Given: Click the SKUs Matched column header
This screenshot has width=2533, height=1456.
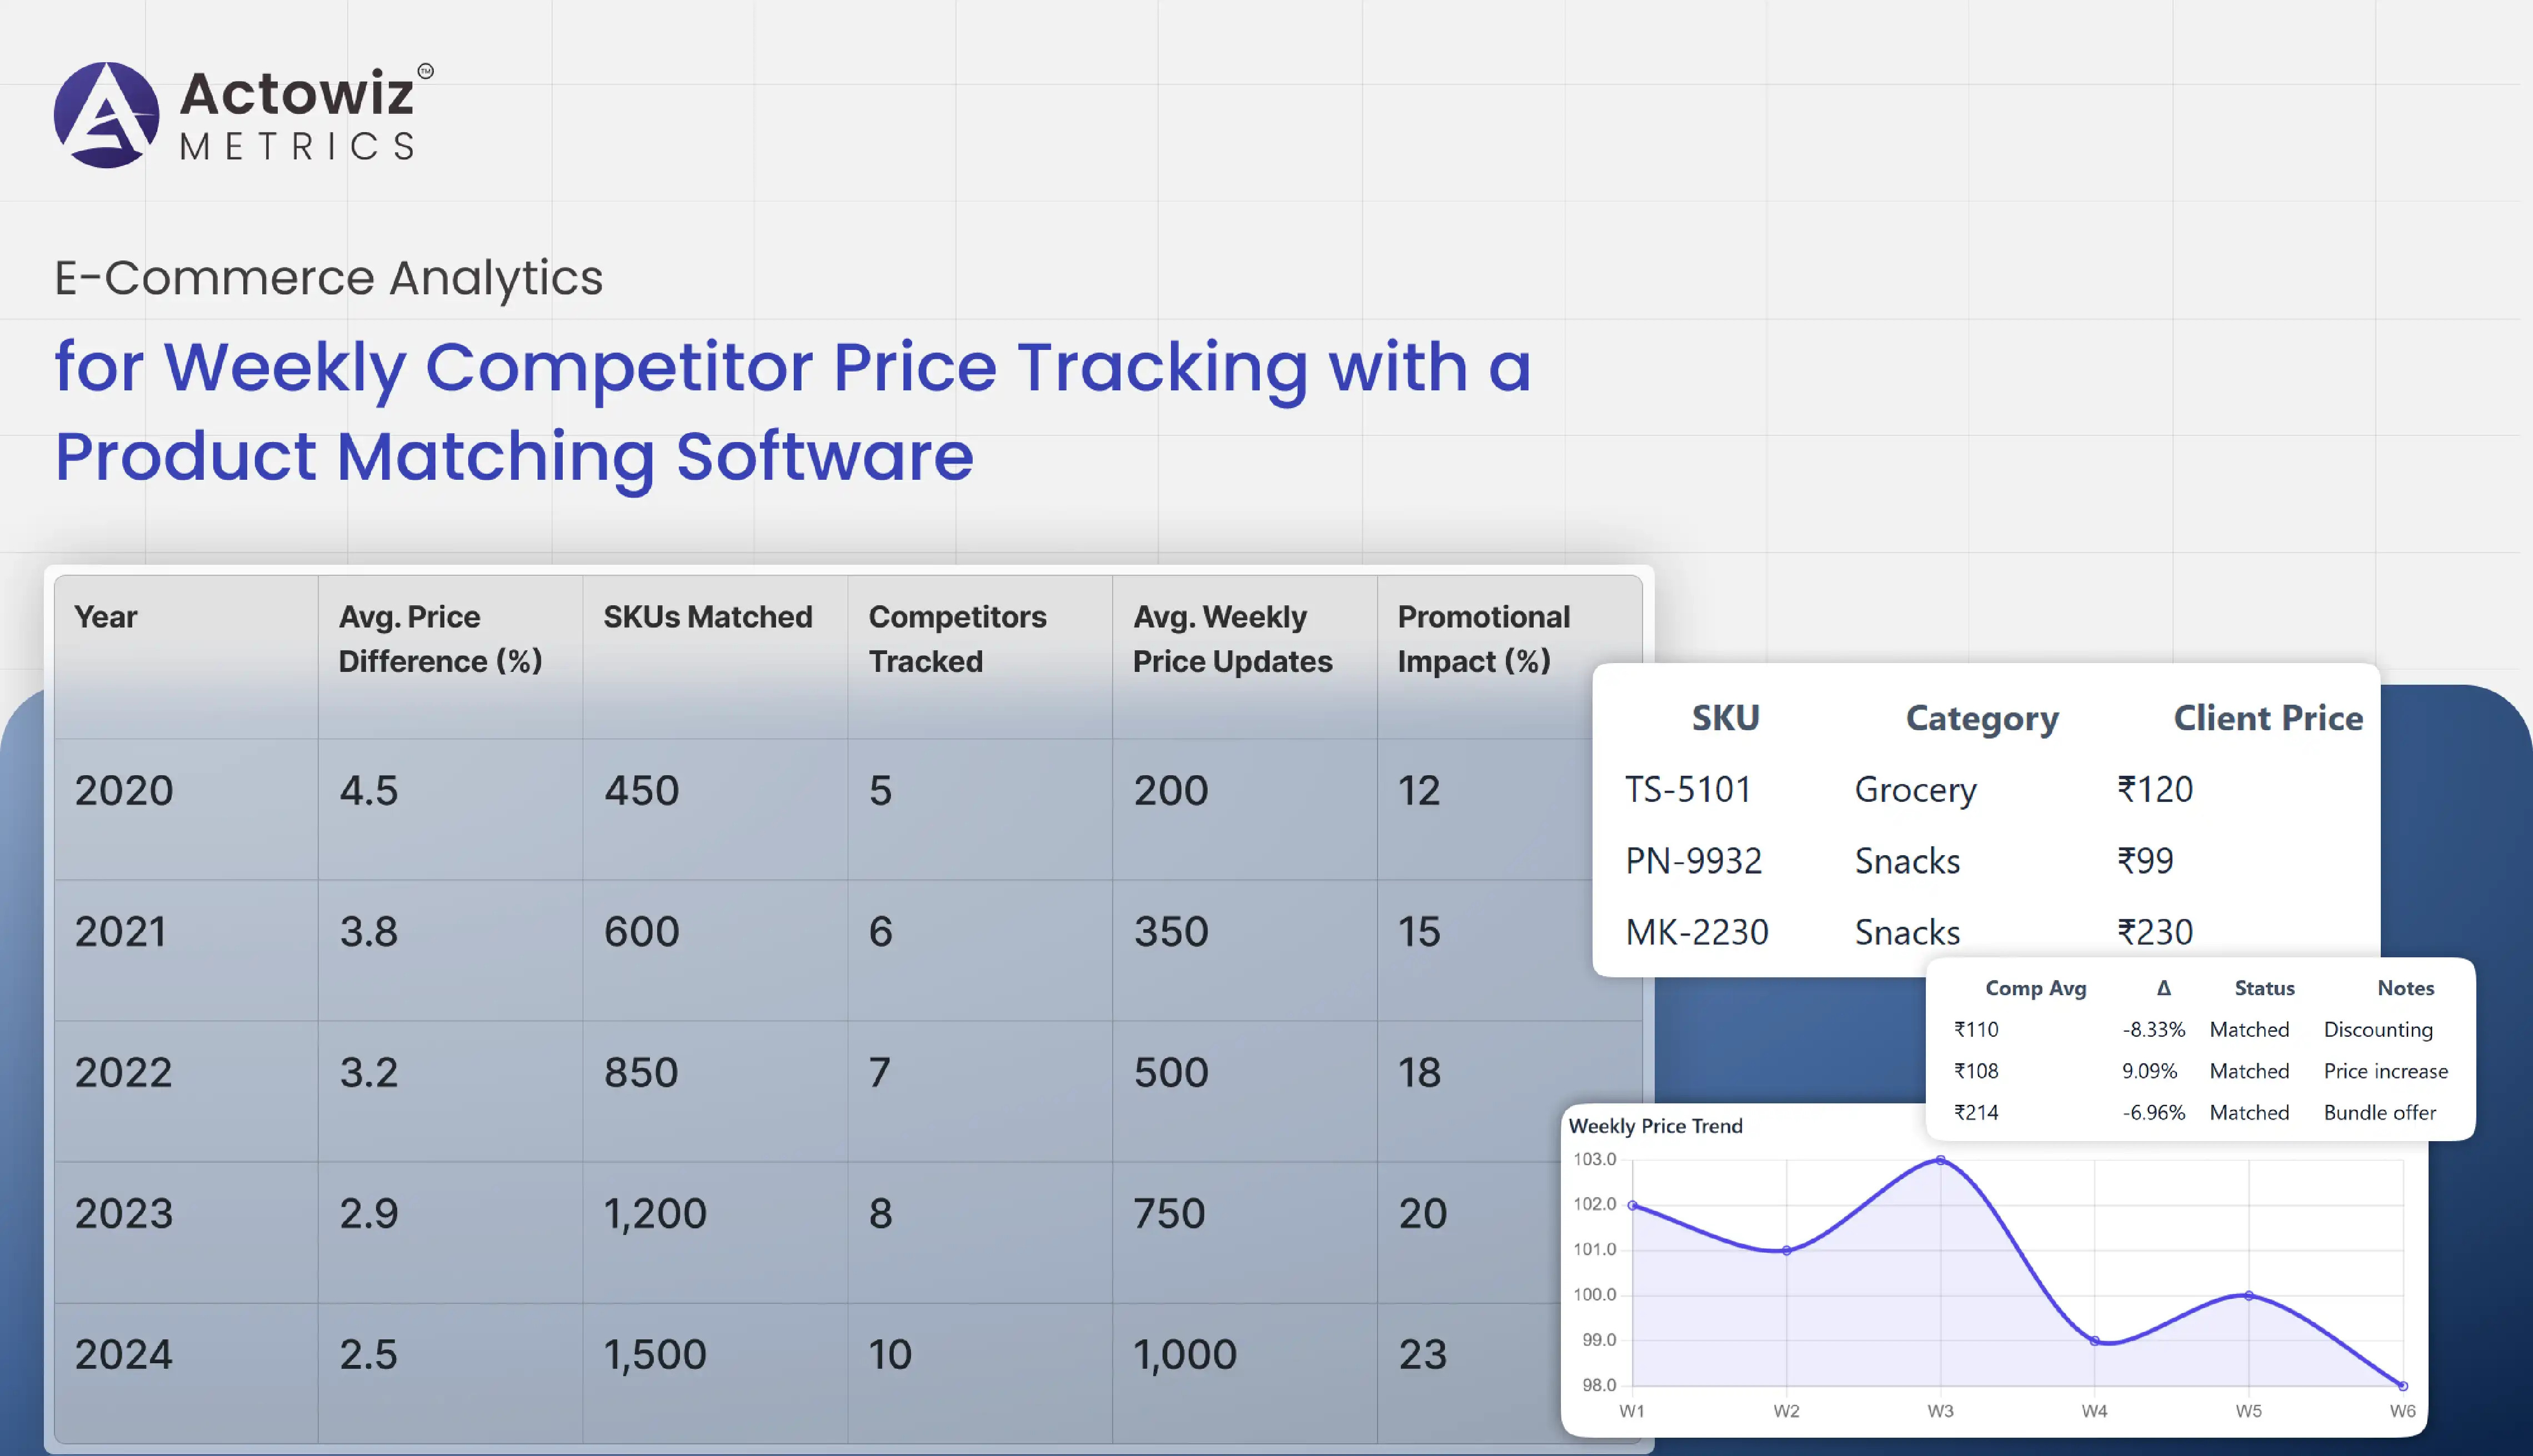Looking at the screenshot, I should pos(708,617).
